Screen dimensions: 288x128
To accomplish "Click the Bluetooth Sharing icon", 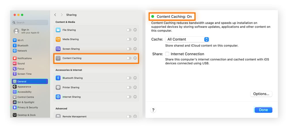I will click(58, 78).
